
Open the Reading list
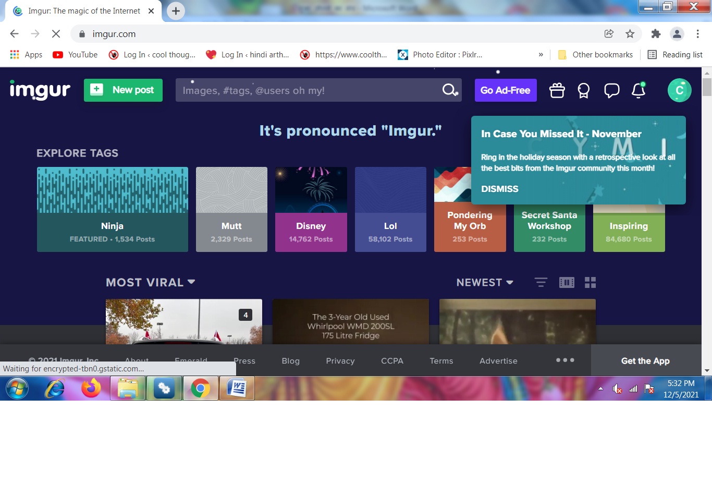675,55
